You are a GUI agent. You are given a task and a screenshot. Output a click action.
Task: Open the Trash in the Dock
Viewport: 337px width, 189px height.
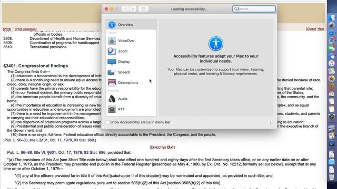coord(332,177)
